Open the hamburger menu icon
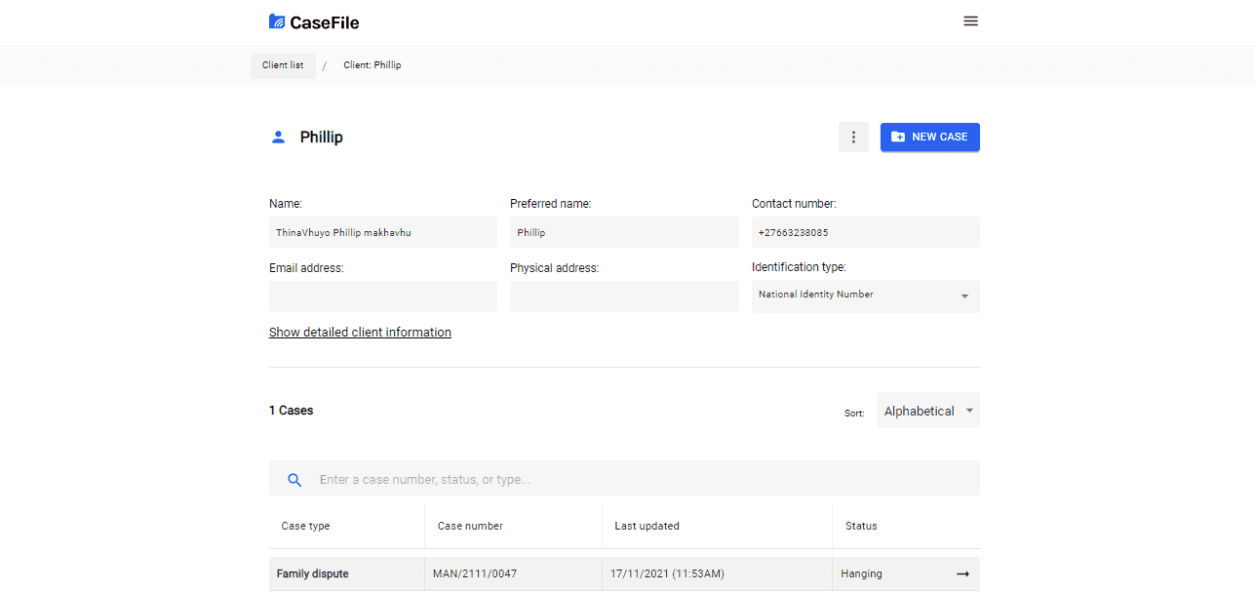The width and height of the screenshot is (1255, 592). coord(970,20)
